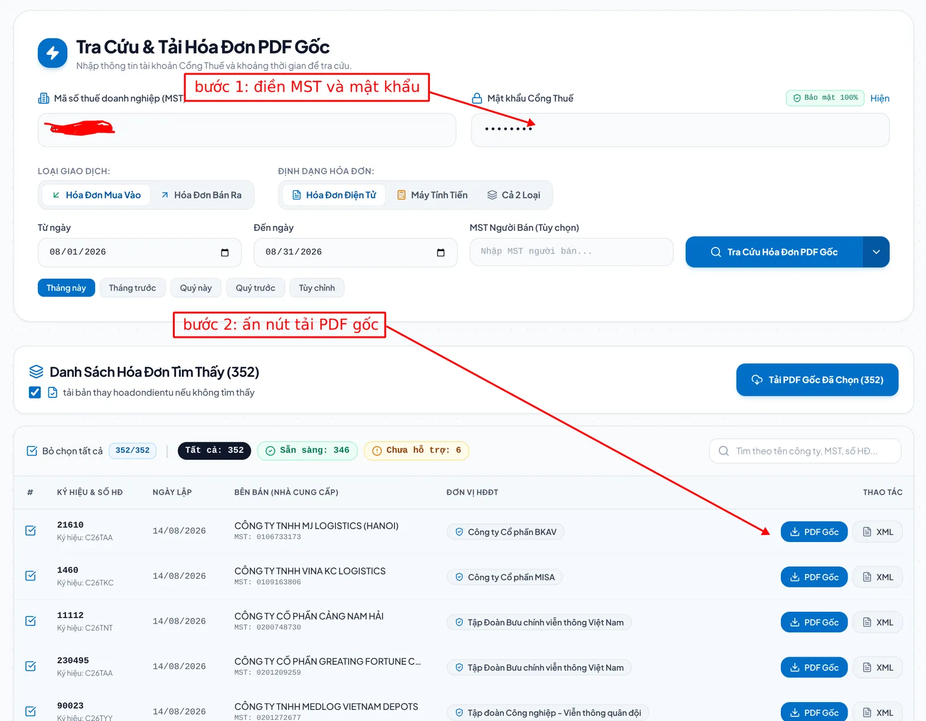This screenshot has width=926, height=721.
Task: Uncheck invoice 90023 MEDLOG VIETNAM row checkbox
Action: [31, 712]
